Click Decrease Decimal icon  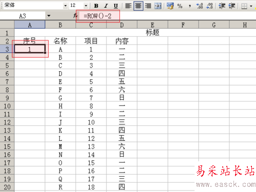[x=209, y=6]
